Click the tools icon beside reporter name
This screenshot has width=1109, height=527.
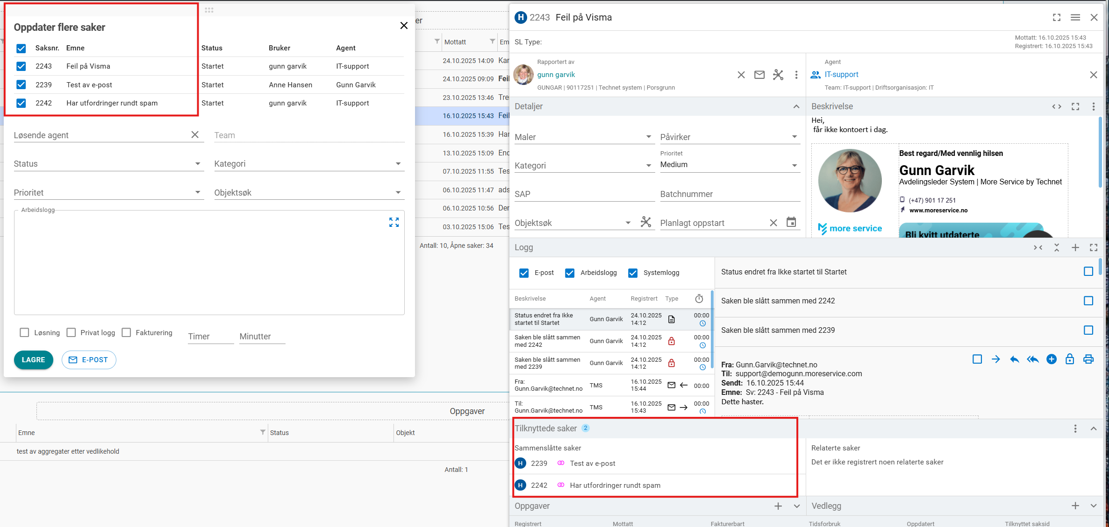[778, 75]
